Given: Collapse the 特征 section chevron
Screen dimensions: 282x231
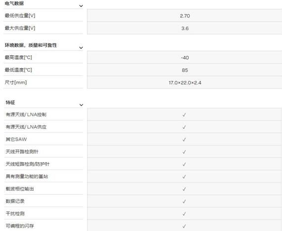Looking at the screenshot, I should coord(81,105).
